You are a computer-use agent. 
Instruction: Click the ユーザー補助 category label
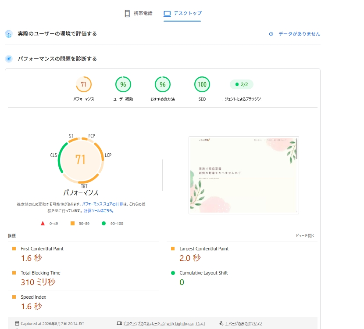coord(123,99)
